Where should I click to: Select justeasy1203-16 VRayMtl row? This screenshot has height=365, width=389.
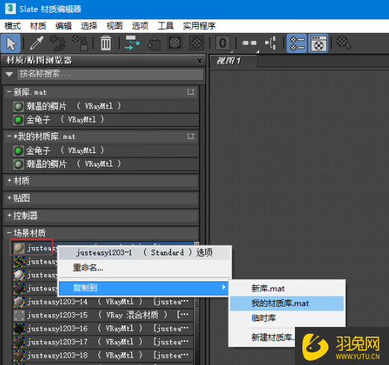coord(103,328)
